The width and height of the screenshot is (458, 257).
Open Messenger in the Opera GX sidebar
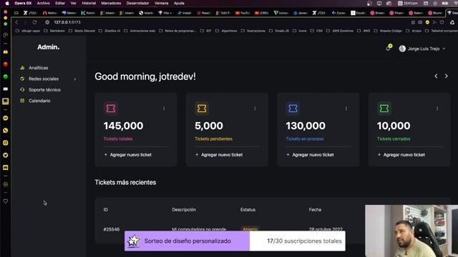[5, 118]
